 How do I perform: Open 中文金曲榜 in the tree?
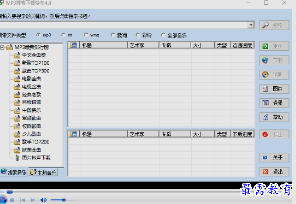(x=34, y=55)
